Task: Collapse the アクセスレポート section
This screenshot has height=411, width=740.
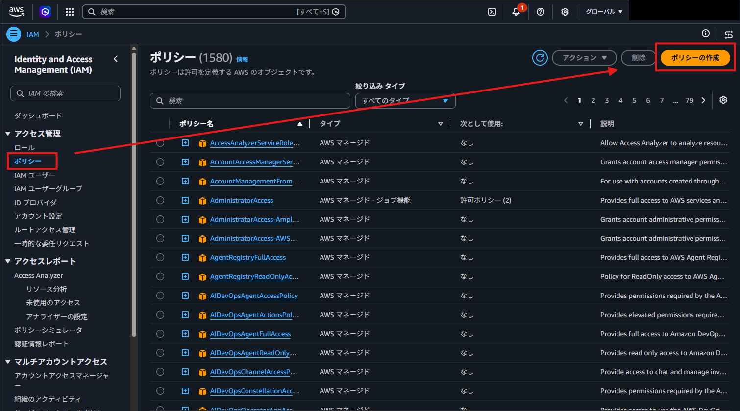Action: pyautogui.click(x=8, y=261)
